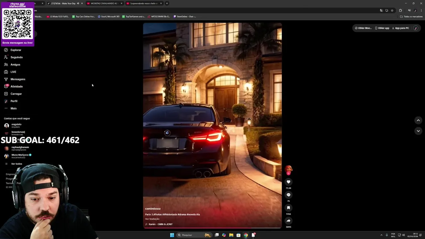Viewport: 425px width, 239px height.
Task: Mute the TikTok tab audio icon
Action: [78, 3]
